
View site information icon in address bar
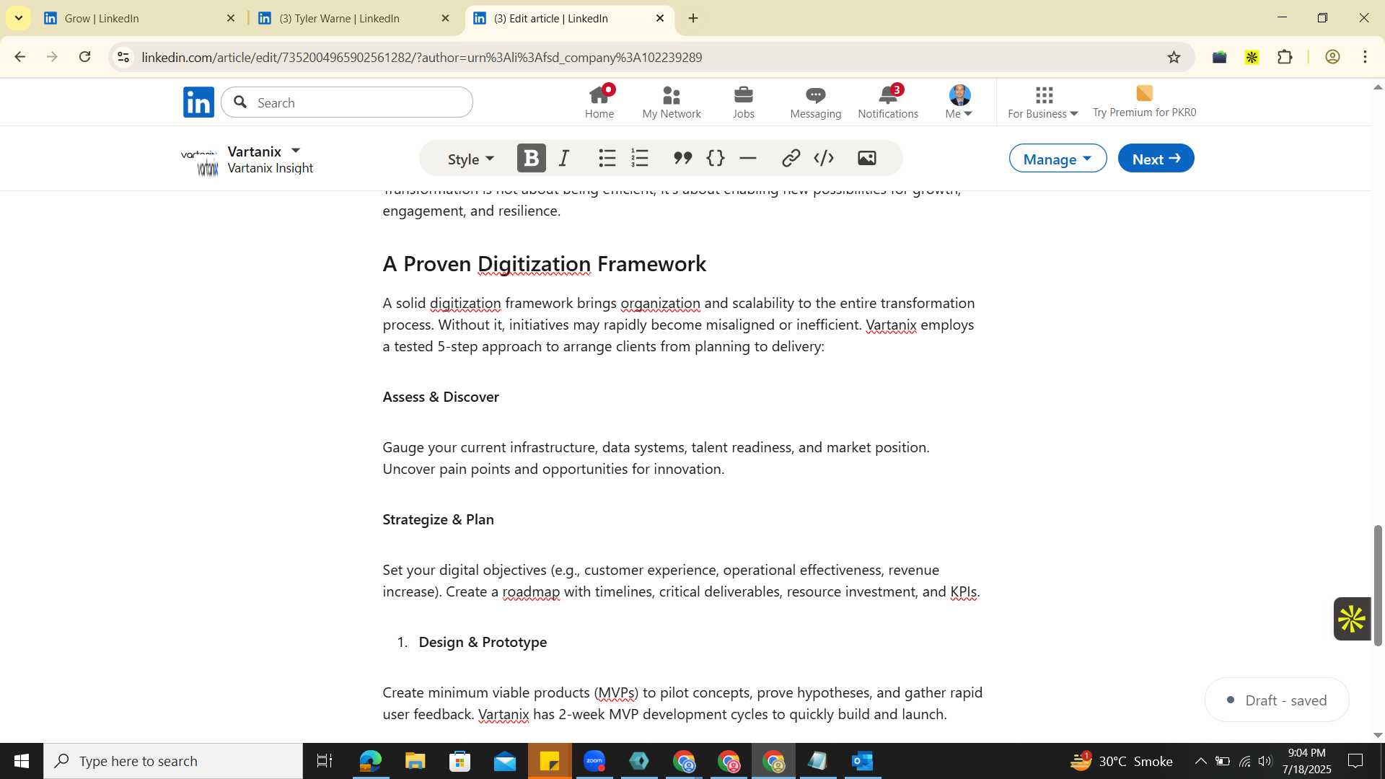123,57
